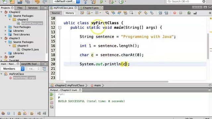Click the Comment toolbar icon

189,13
